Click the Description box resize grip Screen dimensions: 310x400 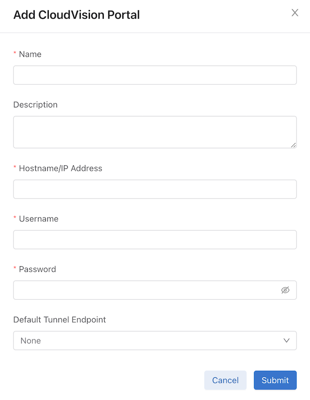point(293,145)
